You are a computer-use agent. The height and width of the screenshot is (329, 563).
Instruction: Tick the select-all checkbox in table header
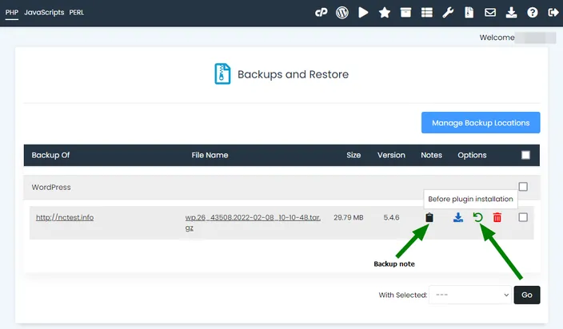(x=525, y=155)
